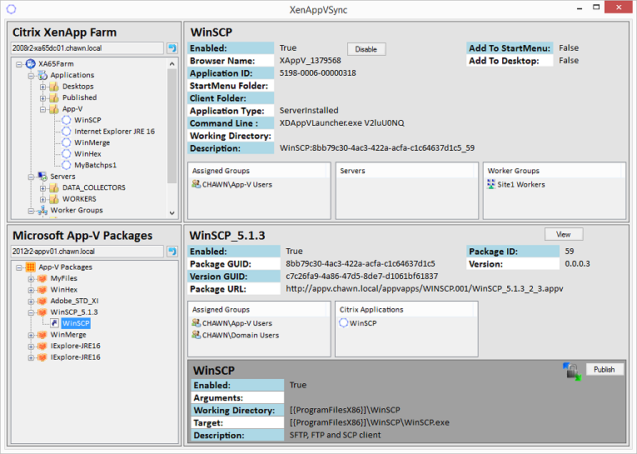Image resolution: width=637 pixels, height=454 pixels.
Task: Click the WinSCP shortcut icon under WinSCP_5.1.3
Action: coord(54,323)
